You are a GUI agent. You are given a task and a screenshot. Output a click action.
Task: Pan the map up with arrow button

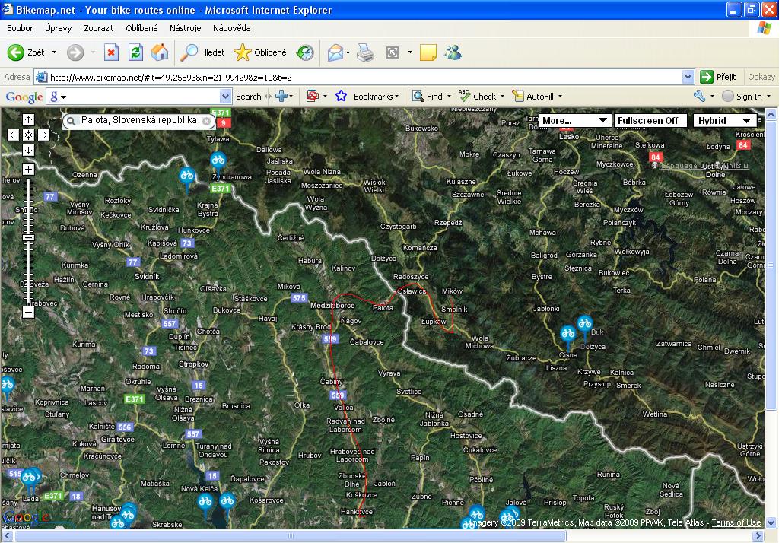pyautogui.click(x=28, y=119)
